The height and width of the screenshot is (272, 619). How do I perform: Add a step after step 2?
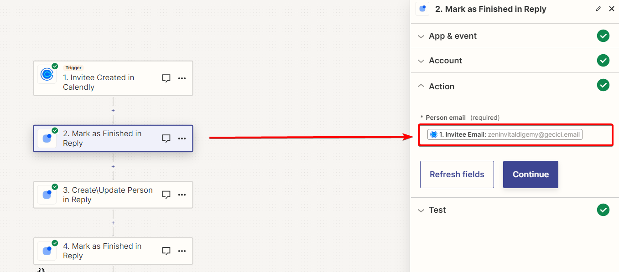point(113,167)
